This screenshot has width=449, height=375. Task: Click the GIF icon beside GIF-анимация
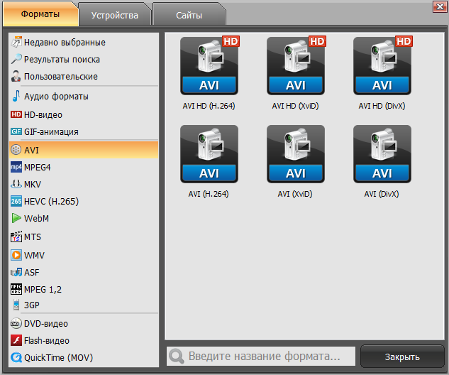coord(16,131)
